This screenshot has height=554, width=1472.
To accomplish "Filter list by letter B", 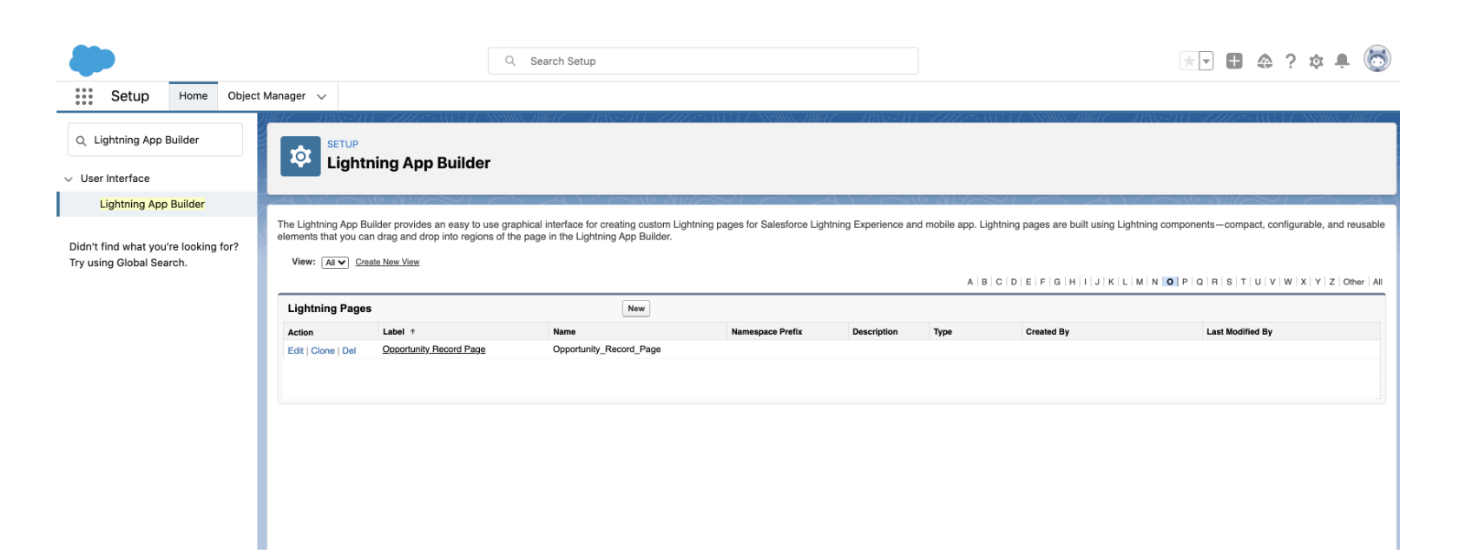I will tap(984, 282).
